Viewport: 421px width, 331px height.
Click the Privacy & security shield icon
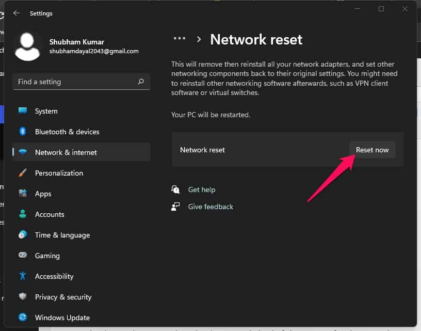23,297
